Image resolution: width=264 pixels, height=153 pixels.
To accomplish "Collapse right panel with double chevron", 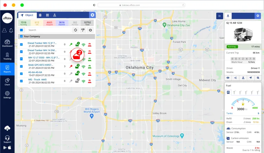I will pyautogui.click(x=219, y=16).
